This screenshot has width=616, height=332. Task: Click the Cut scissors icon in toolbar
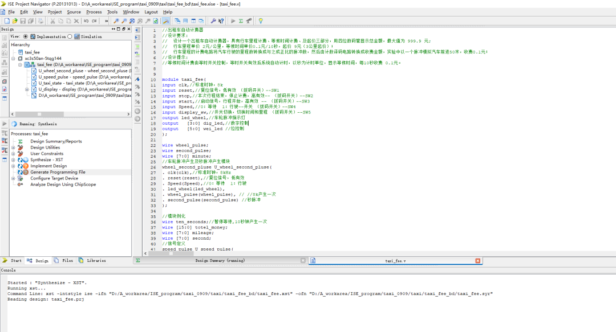52,21
